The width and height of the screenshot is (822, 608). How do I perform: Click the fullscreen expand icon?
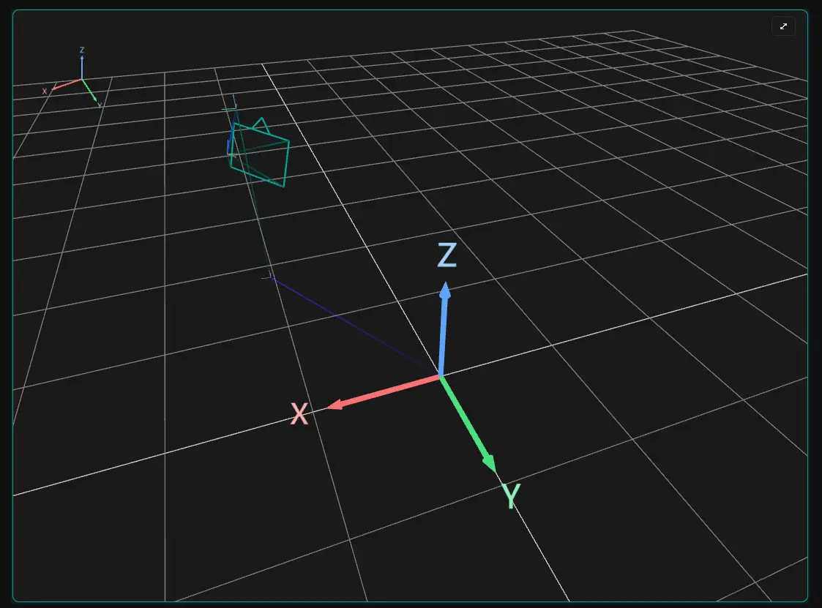(x=783, y=26)
